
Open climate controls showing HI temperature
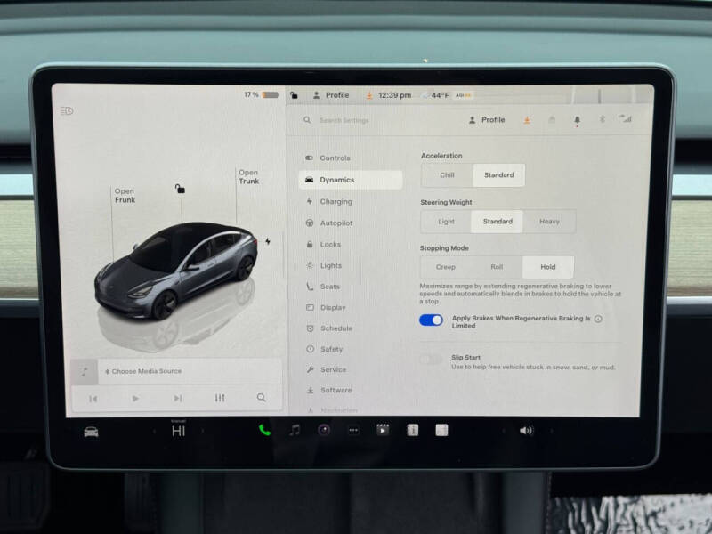pos(179,429)
